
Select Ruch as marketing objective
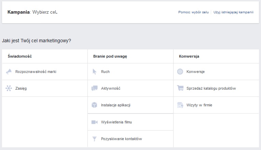tap(105, 72)
